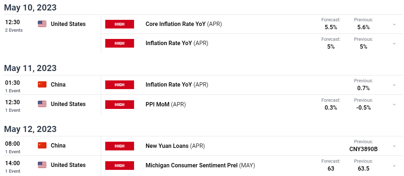The height and width of the screenshot is (176, 404).
Task: Click the HIGH badge for New Yuan Loans
Action: [x=120, y=146]
